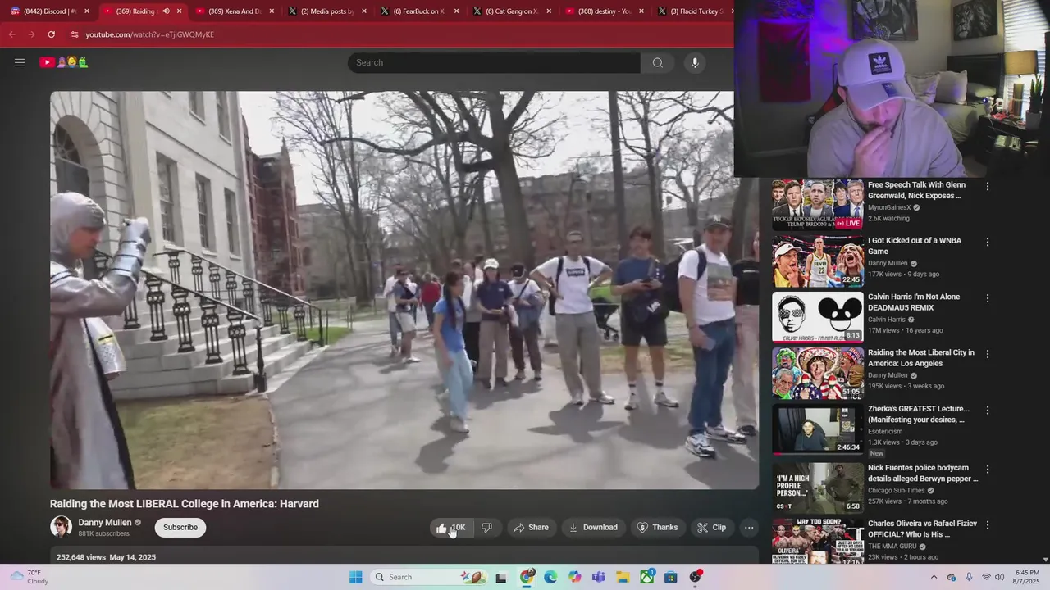Subscribe to Danny Mullen

pos(180,527)
